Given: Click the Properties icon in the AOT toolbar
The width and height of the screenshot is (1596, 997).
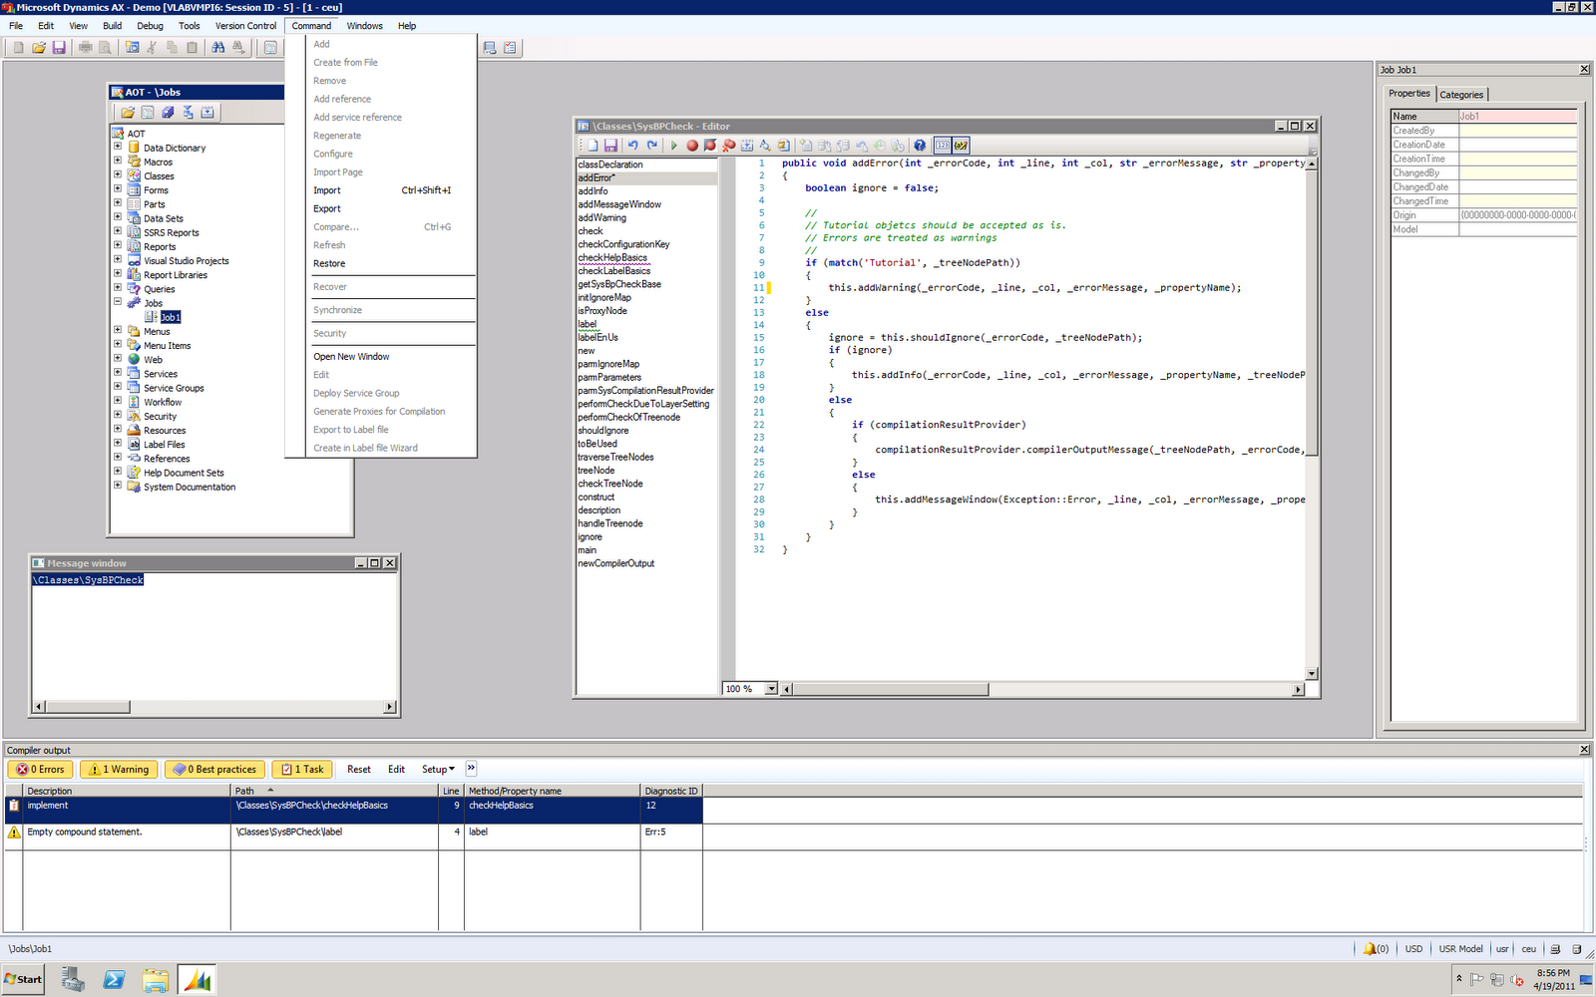Looking at the screenshot, I should pyautogui.click(x=148, y=113).
